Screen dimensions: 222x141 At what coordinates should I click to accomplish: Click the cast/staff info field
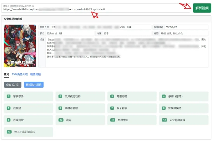tap(95, 27)
